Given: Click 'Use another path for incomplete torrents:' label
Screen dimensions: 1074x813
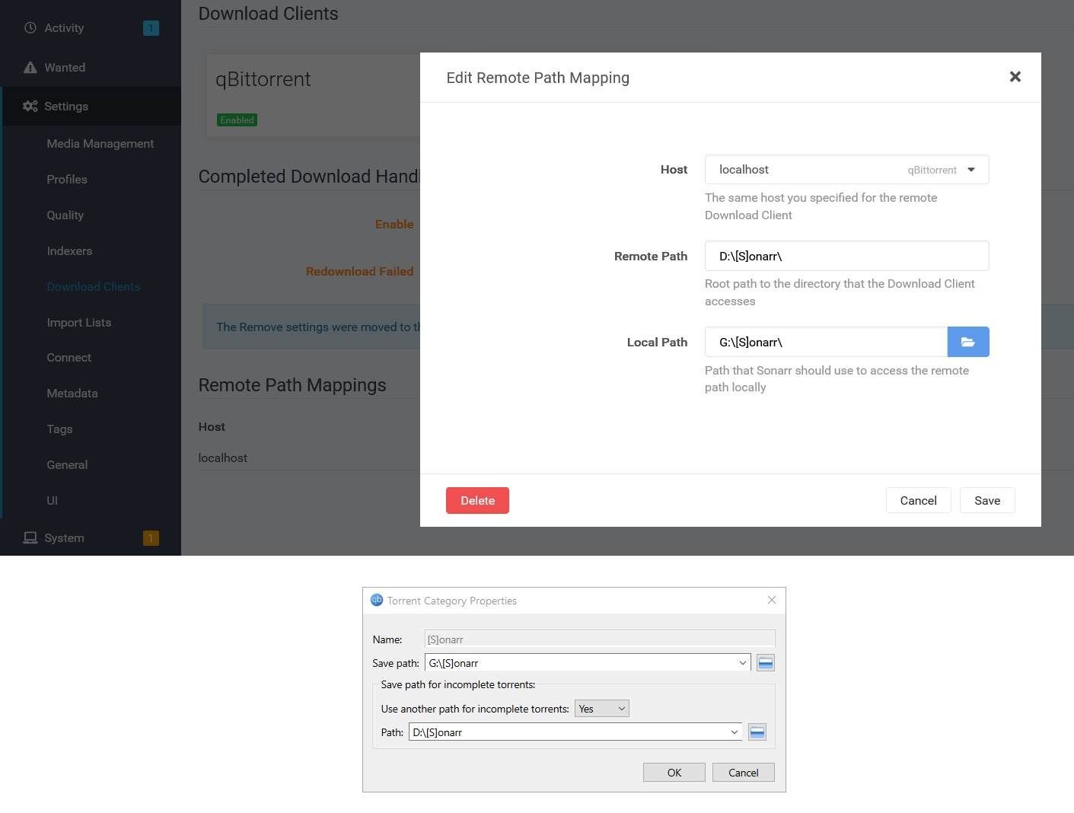Looking at the screenshot, I should tap(475, 709).
